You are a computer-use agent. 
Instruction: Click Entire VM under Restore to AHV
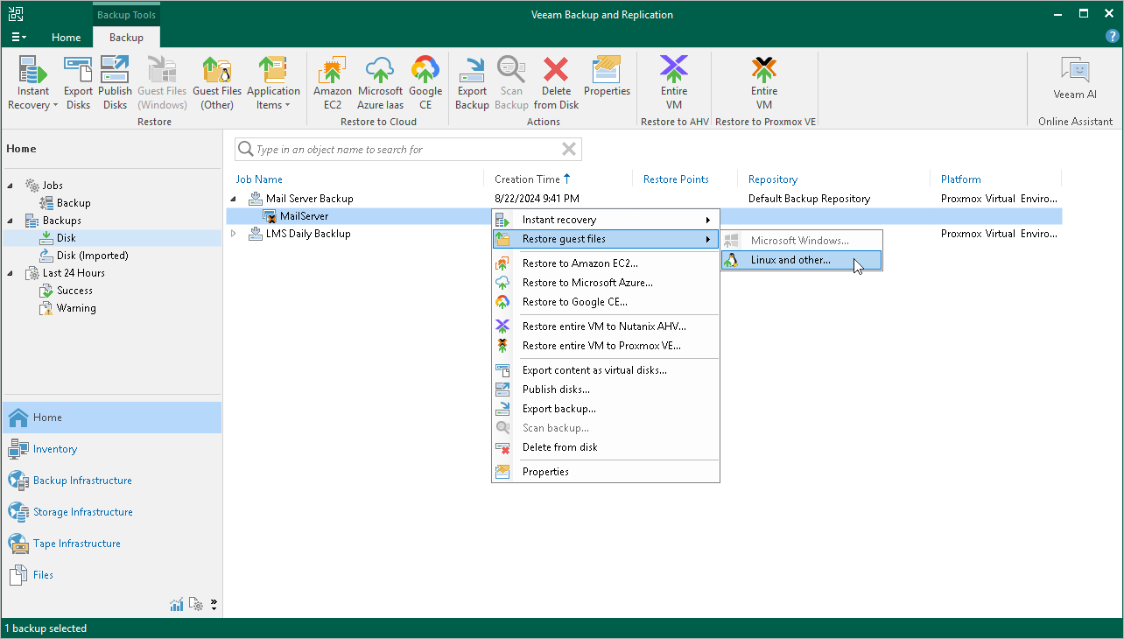674,83
